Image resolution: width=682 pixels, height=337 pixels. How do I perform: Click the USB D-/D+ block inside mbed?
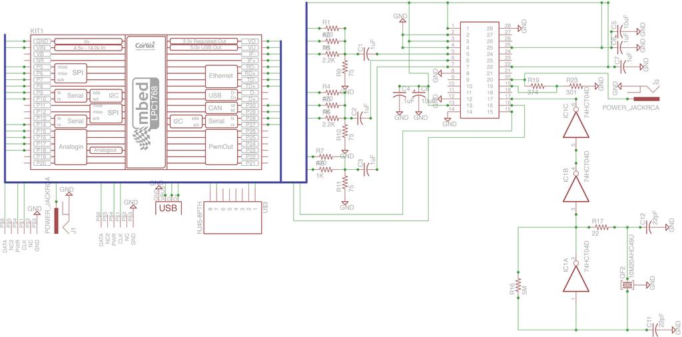221,95
